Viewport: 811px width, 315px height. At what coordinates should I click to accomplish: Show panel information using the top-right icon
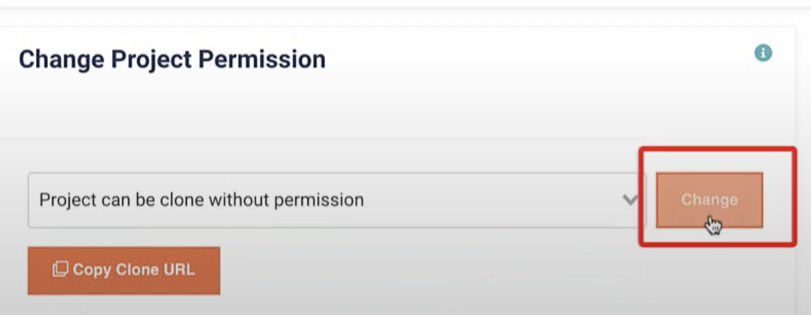click(x=763, y=53)
